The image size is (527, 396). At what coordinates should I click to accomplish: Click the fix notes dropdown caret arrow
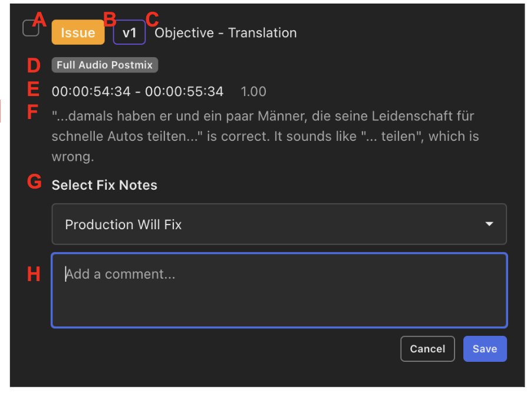(x=489, y=225)
